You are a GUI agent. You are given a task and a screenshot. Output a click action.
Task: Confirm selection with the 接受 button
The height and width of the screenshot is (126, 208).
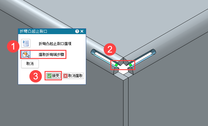coord(53,76)
